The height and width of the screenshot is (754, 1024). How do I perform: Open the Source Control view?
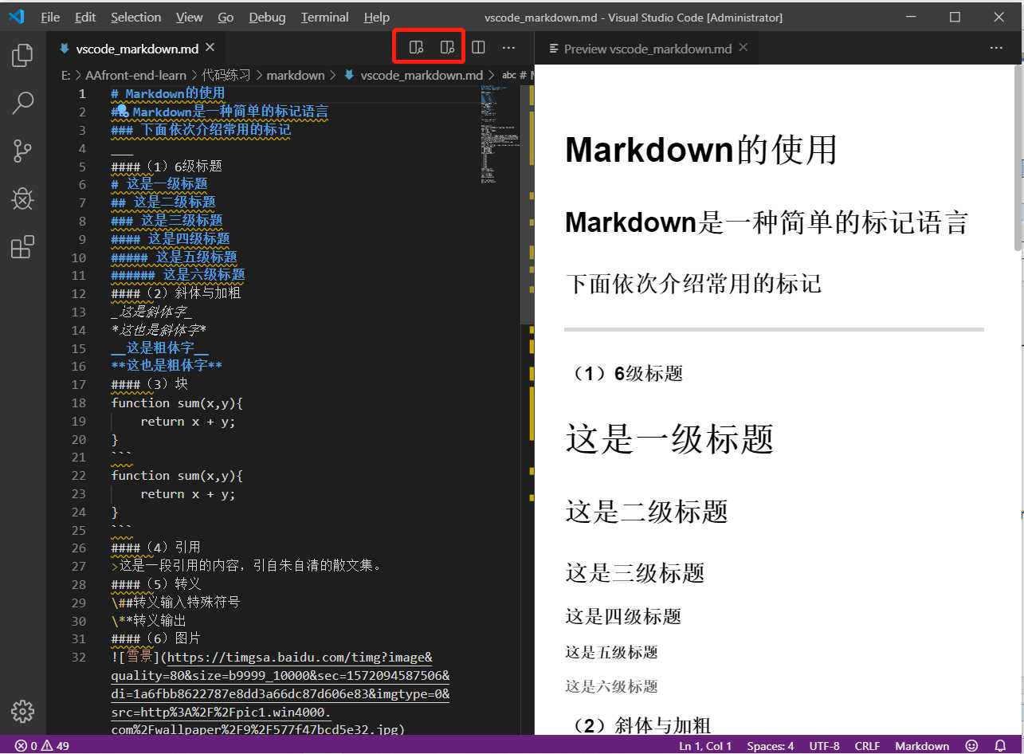(x=22, y=151)
